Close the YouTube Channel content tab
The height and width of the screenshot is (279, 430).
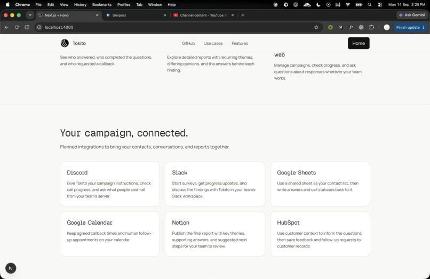click(233, 15)
